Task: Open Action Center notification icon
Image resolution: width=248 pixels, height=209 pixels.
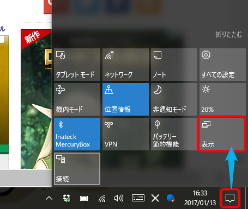Action: click(230, 198)
